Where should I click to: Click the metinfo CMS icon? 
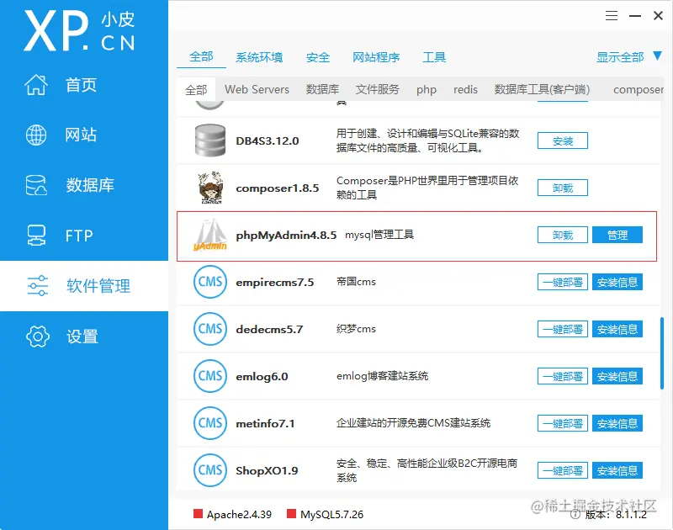coord(209,423)
